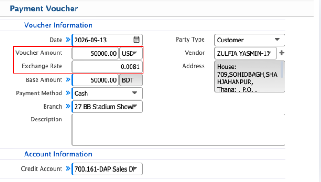The height and width of the screenshot is (182, 321).
Task: Click the Description label
Action: click(x=46, y=120)
